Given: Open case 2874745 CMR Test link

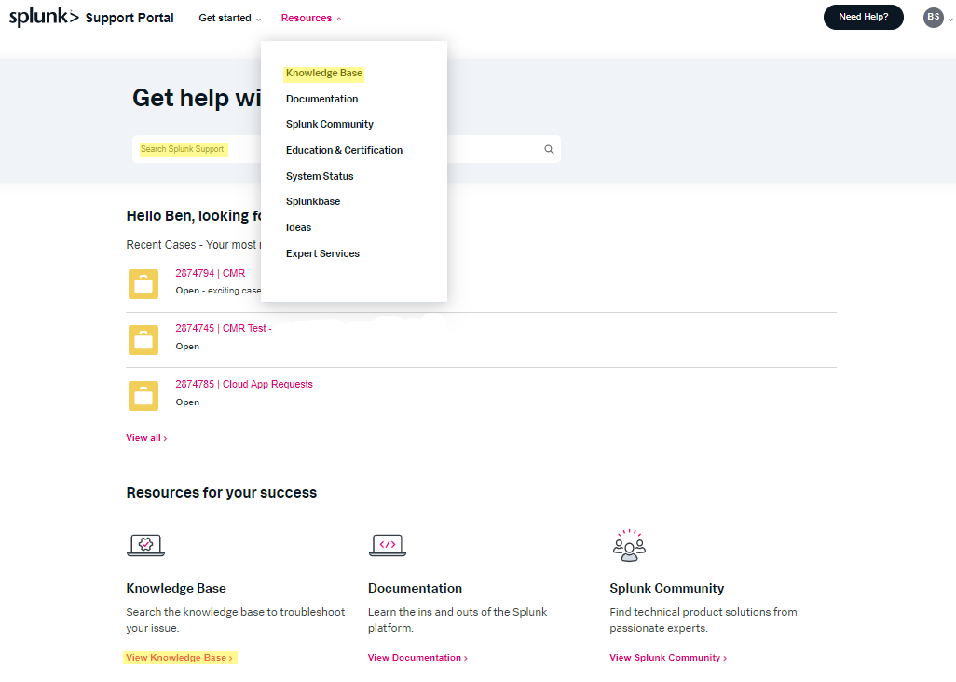Looking at the screenshot, I should 221,328.
